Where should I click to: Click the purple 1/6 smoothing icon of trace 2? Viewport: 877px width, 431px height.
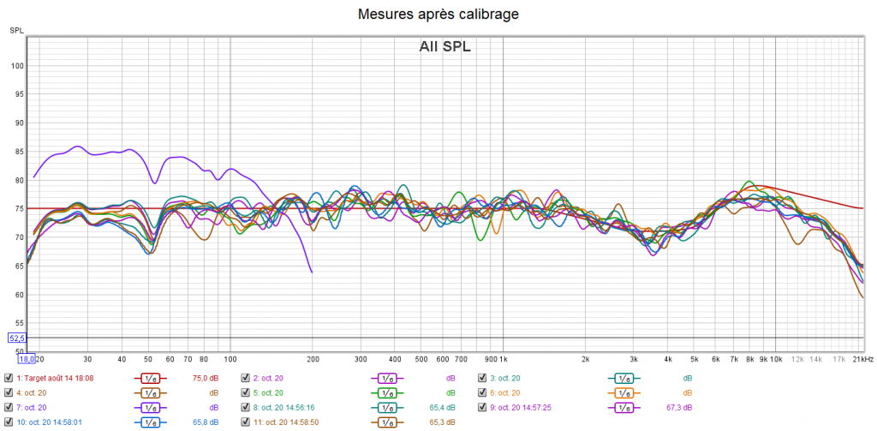point(386,378)
